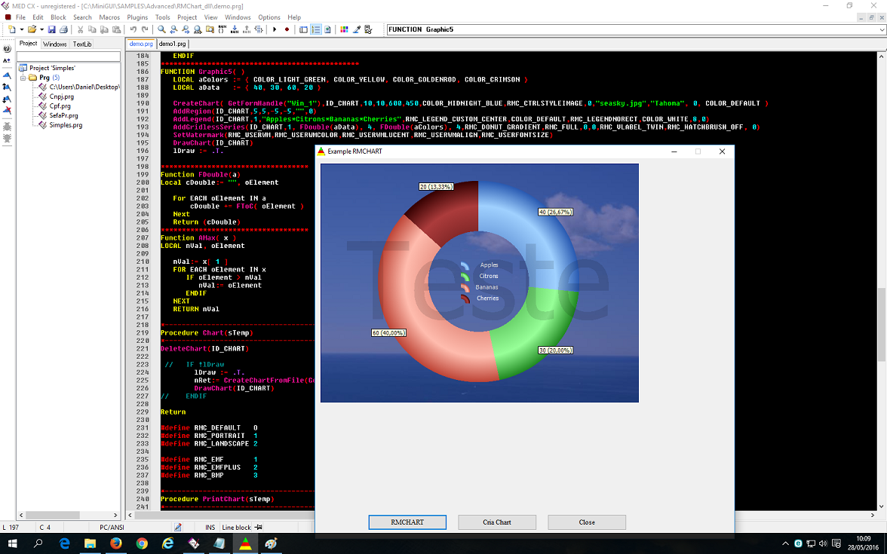This screenshot has height=554, width=887.
Task: Switch to the demo1.prg editor tab
Action: (172, 44)
